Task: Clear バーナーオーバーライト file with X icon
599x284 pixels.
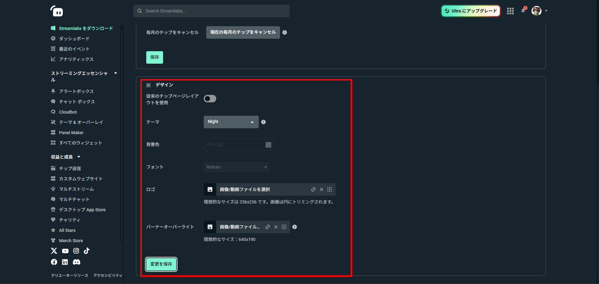Action: pyautogui.click(x=276, y=227)
